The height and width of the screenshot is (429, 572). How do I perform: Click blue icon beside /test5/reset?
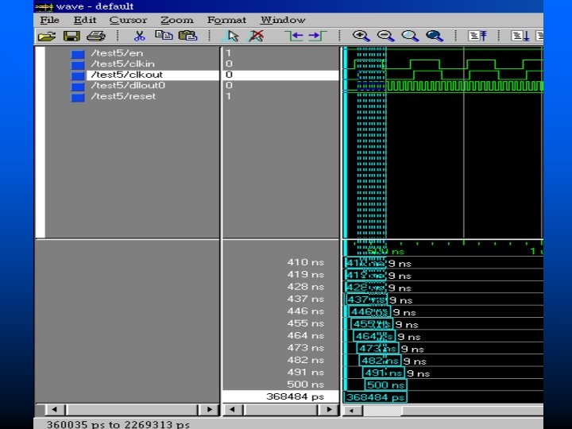point(77,98)
